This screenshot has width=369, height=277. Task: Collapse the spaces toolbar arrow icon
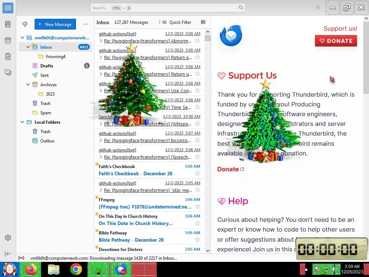[x=8, y=254]
